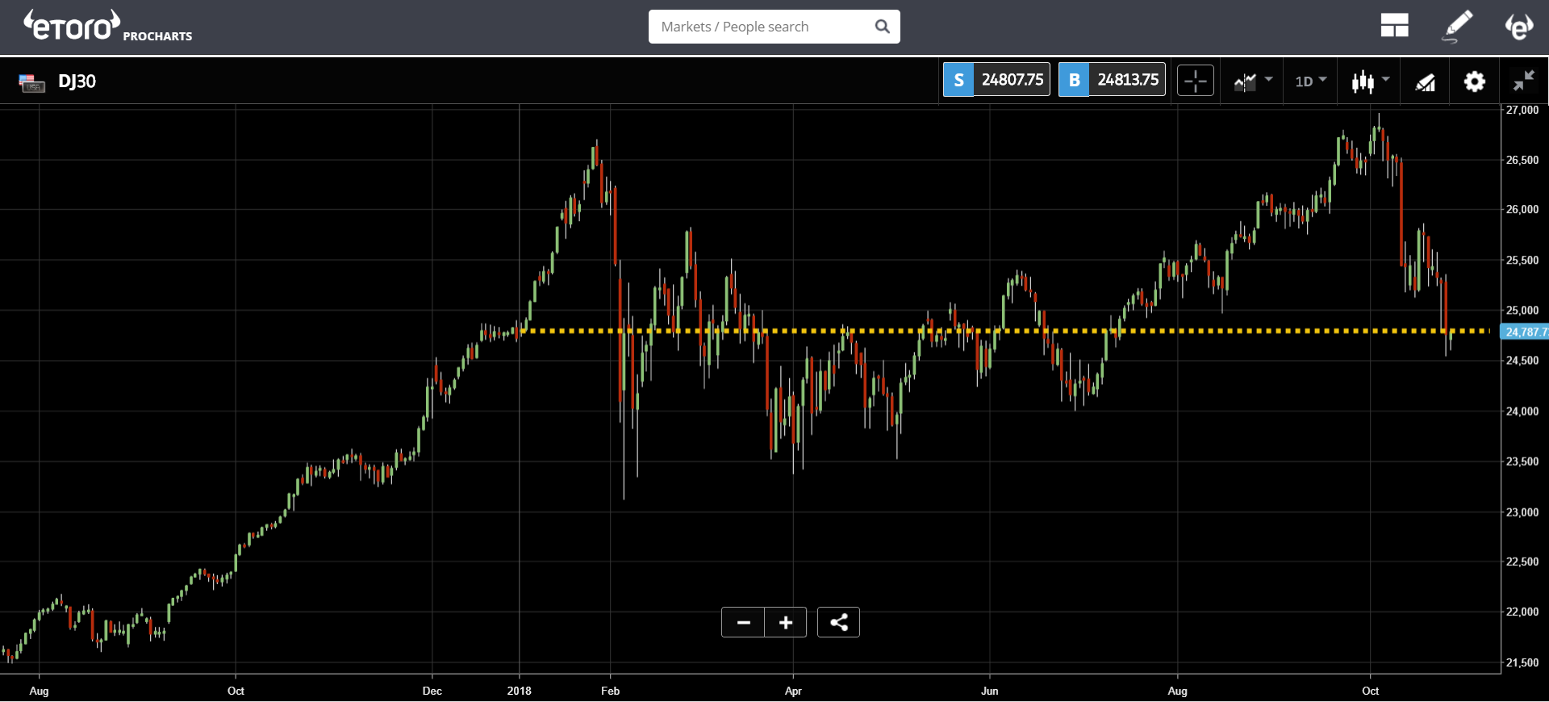
Task: Open the studies and drawing indicators icon
Action: (x=1426, y=81)
